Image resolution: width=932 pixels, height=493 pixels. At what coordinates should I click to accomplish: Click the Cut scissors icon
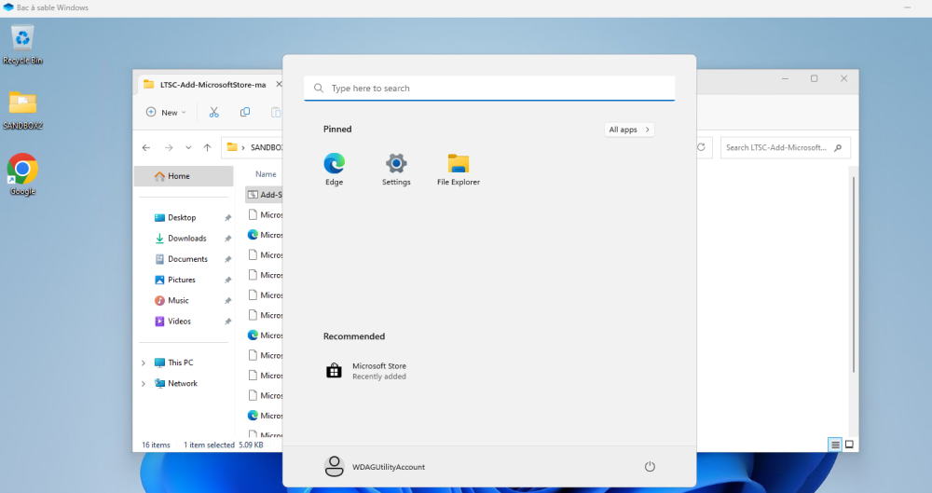[x=213, y=112]
